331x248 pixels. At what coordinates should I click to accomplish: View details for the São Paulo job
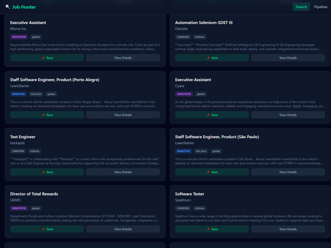[288, 172]
